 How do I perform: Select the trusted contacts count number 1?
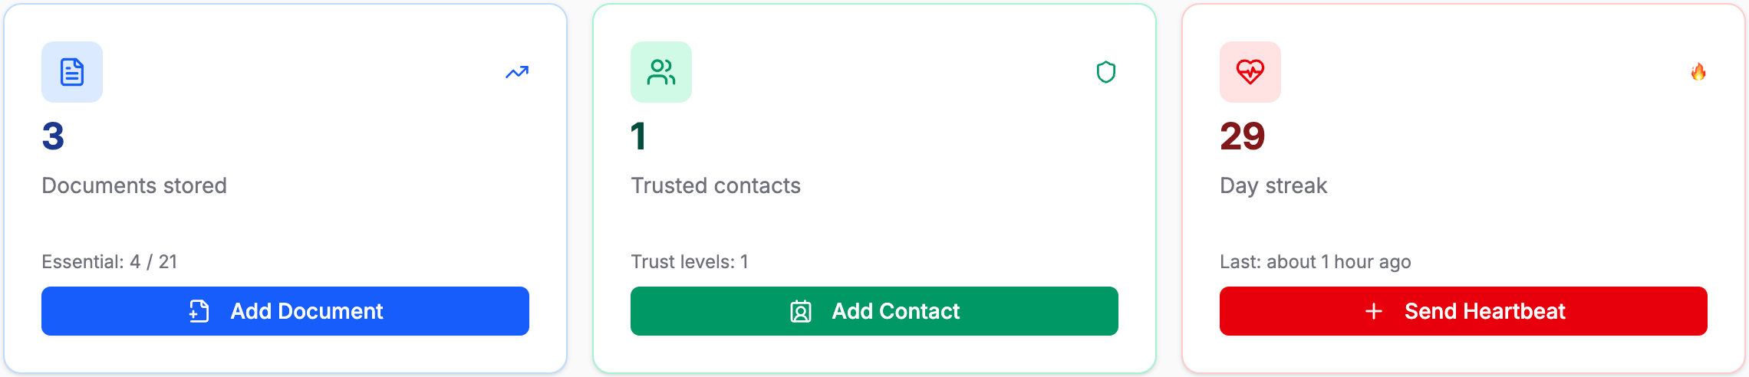(638, 136)
